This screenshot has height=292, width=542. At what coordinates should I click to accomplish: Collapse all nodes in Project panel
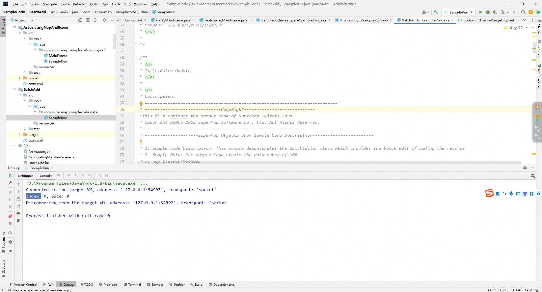pyautogui.click(x=95, y=20)
